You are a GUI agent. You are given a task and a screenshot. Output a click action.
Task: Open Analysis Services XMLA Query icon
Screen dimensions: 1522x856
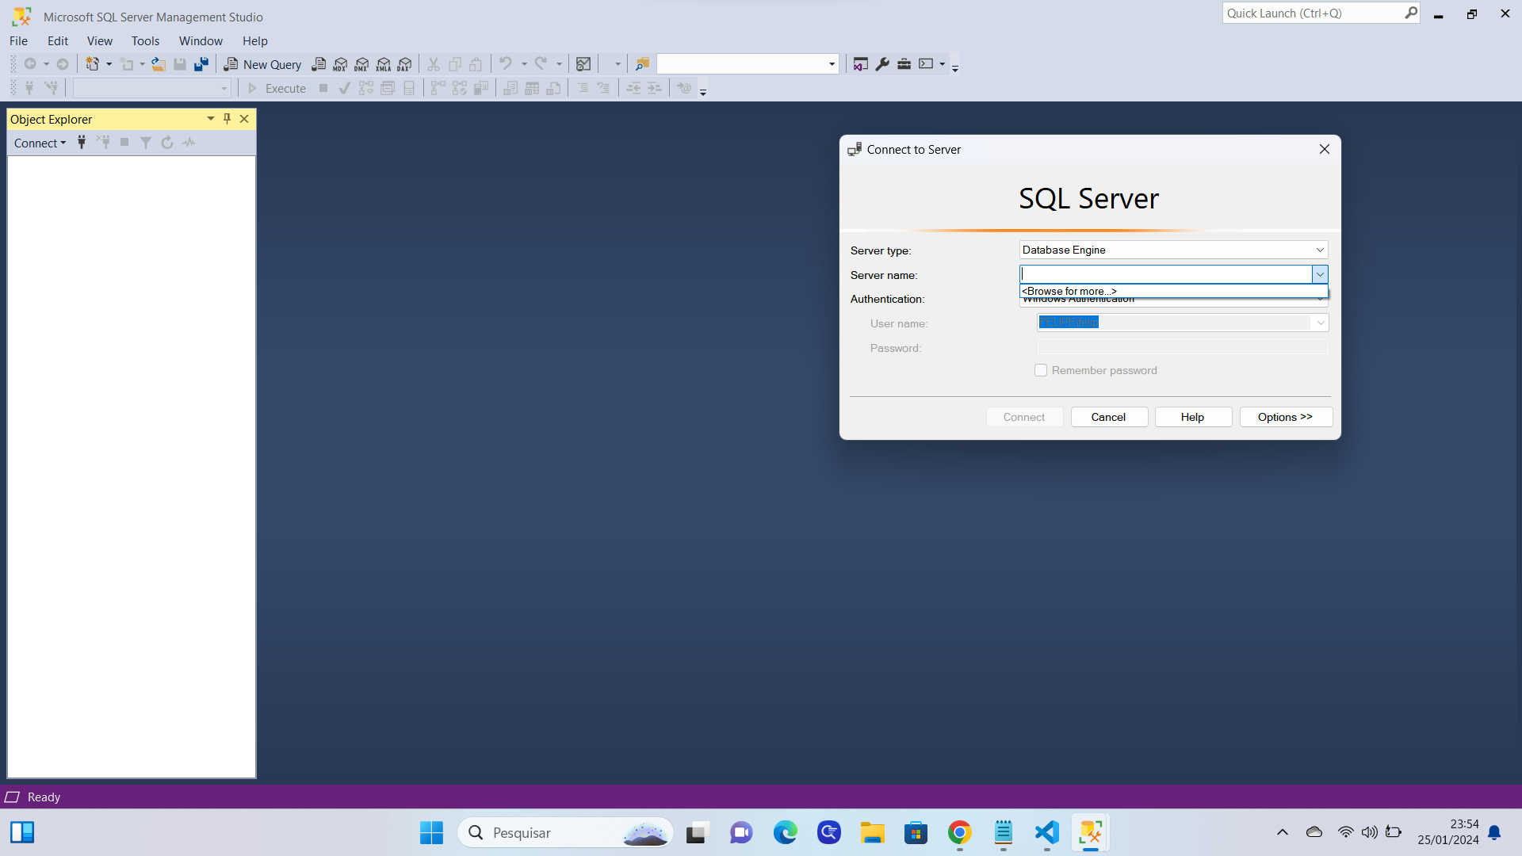(384, 64)
